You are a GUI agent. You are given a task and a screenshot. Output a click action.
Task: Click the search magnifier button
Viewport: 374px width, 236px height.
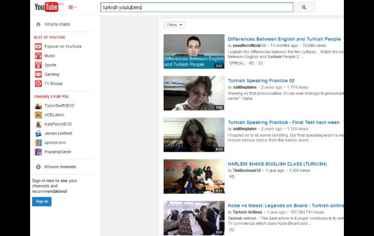pos(304,7)
